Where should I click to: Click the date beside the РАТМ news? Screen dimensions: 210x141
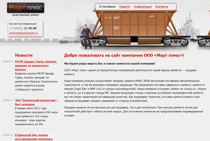pyautogui.click(x=8, y=62)
